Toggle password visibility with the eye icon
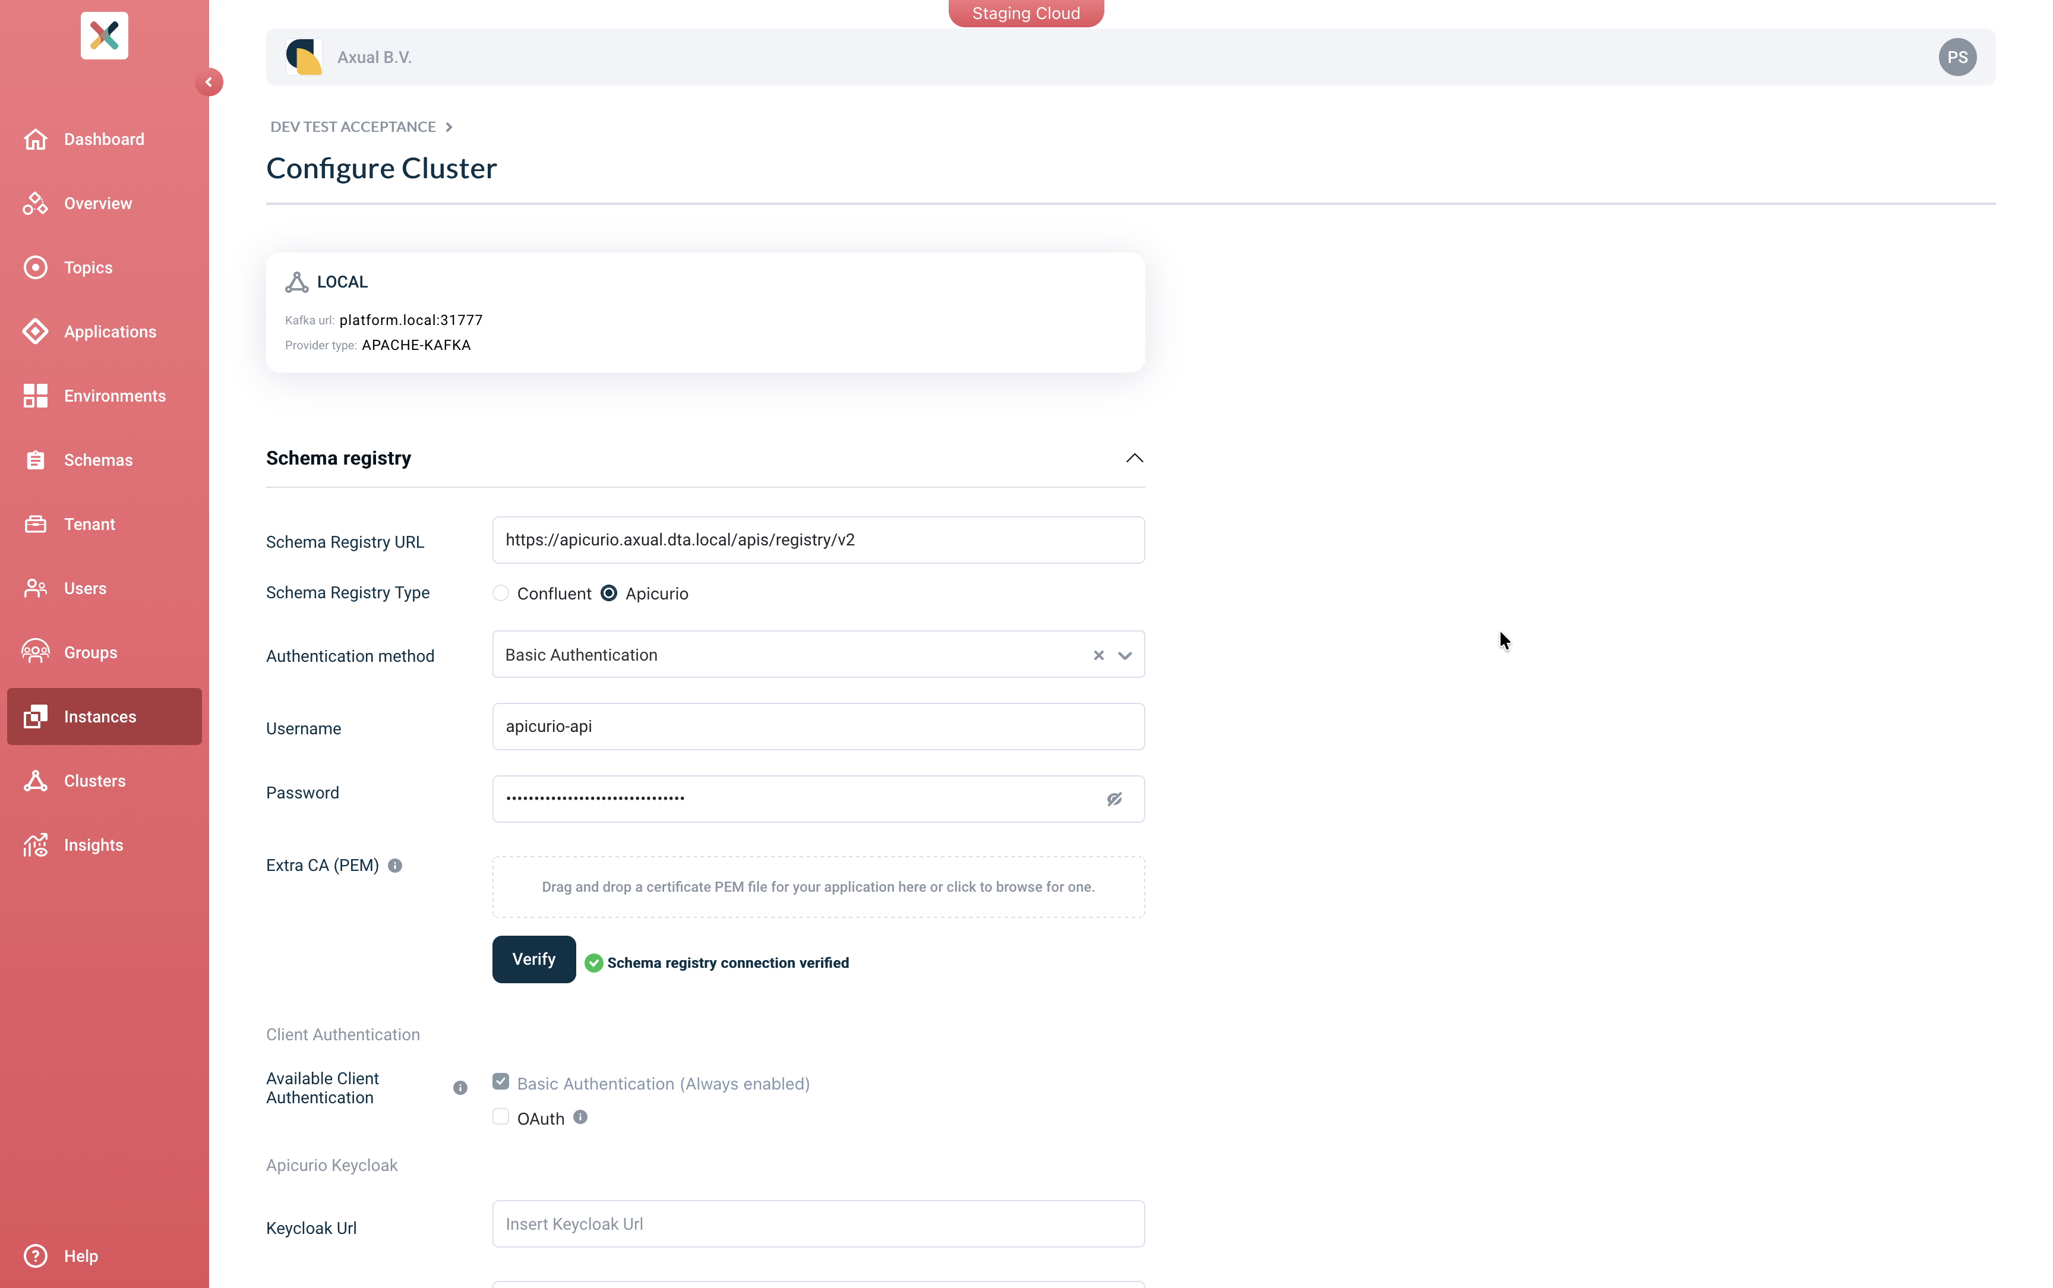 click(x=1114, y=798)
